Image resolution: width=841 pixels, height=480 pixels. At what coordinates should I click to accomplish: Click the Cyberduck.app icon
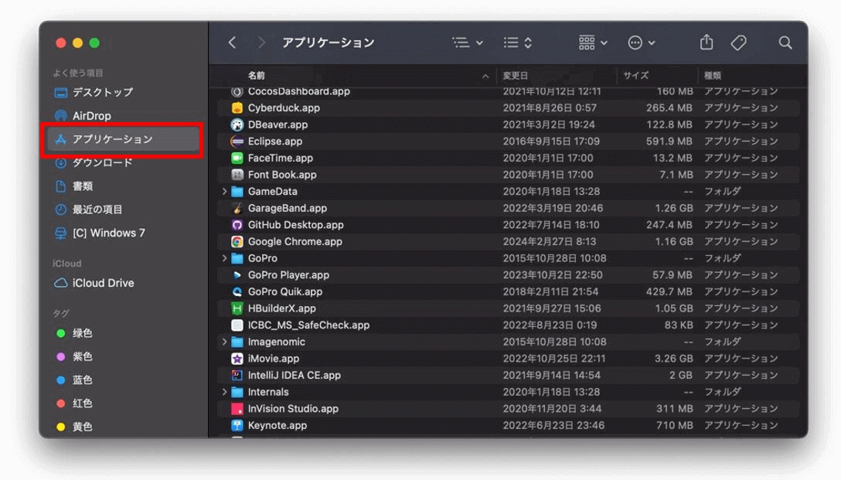pos(237,107)
